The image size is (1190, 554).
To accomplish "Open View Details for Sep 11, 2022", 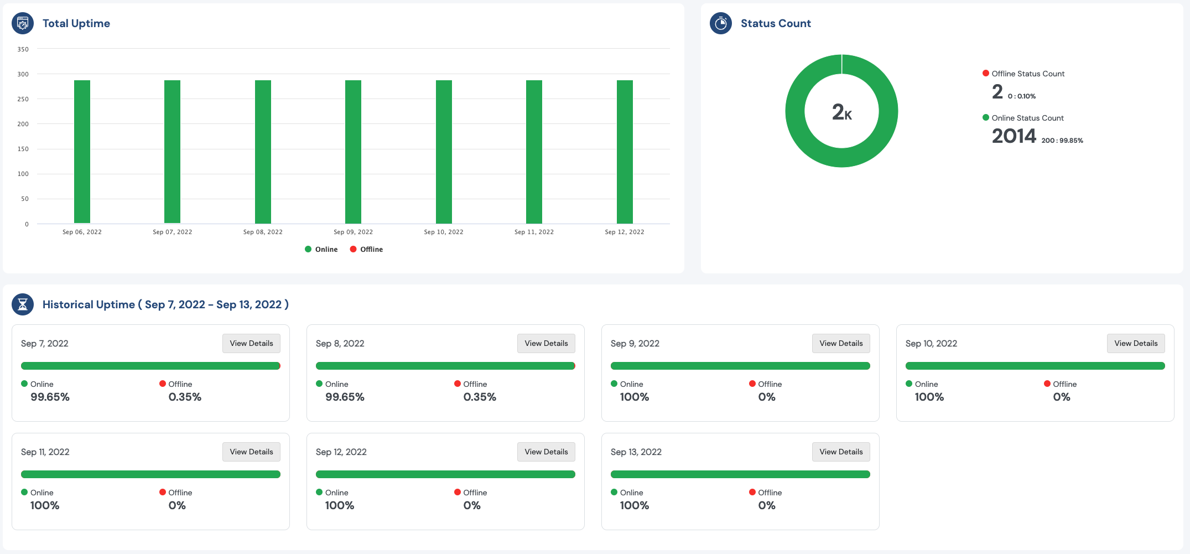I will [251, 452].
